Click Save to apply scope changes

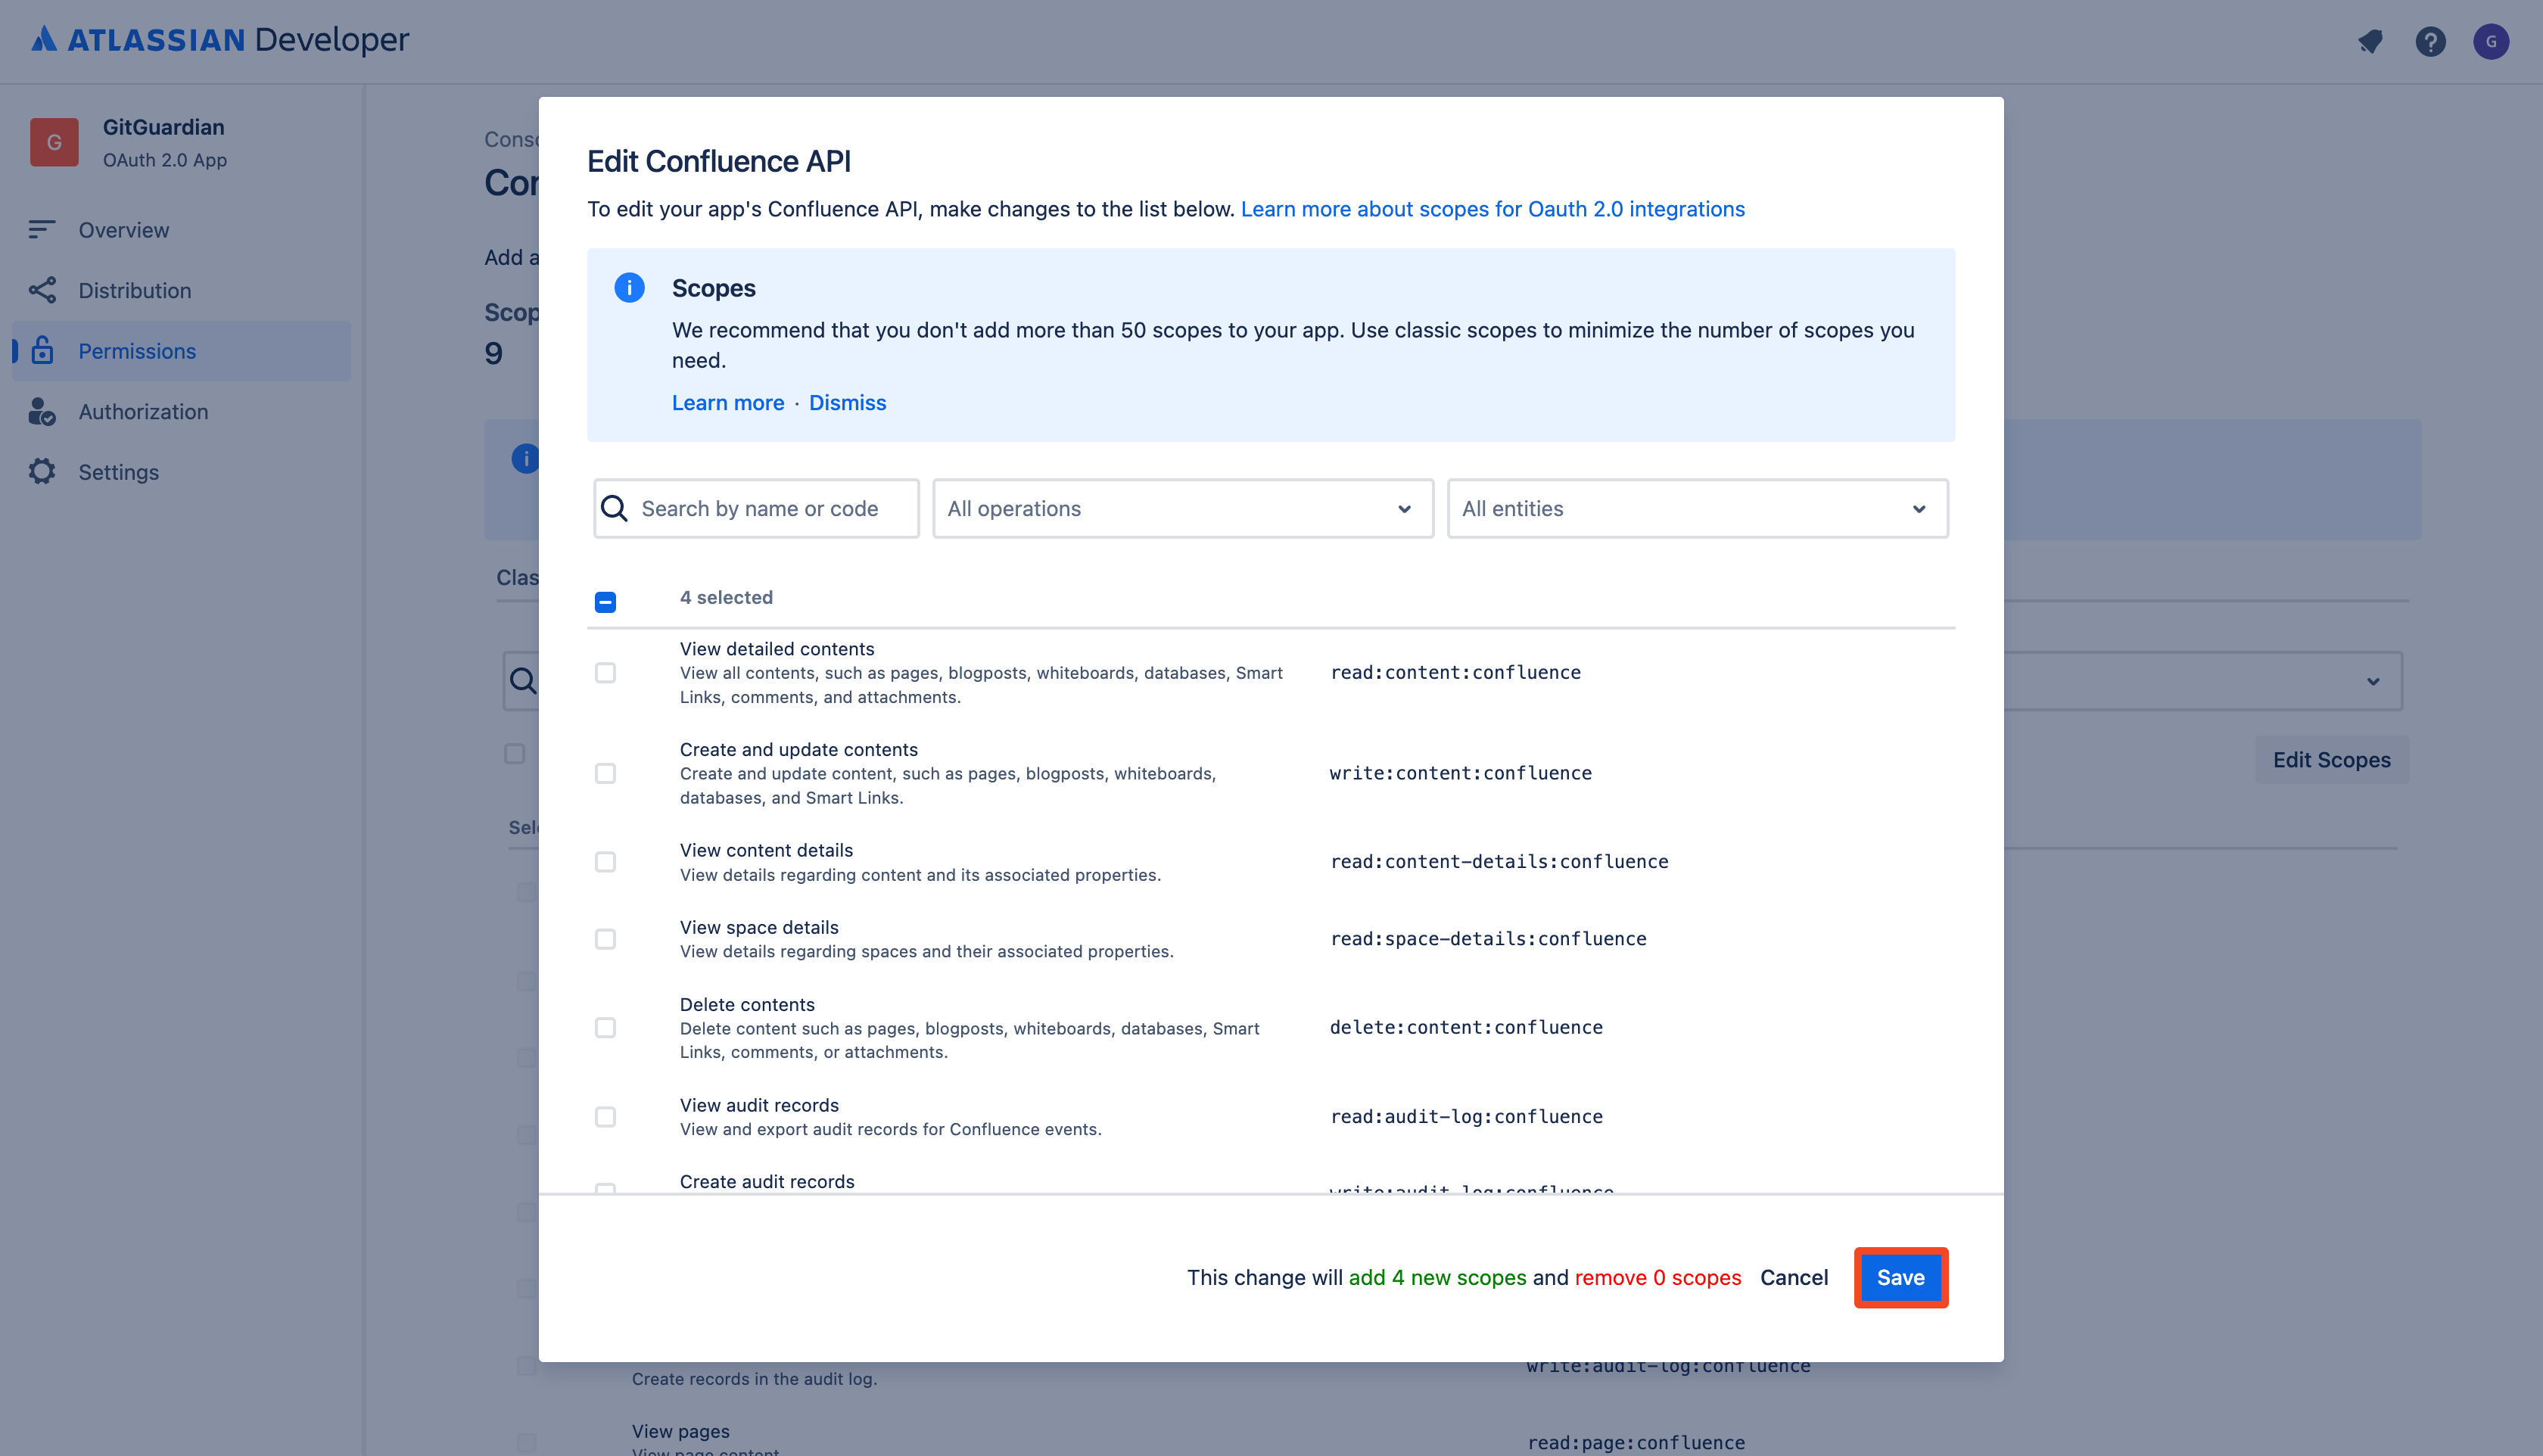(1900, 1277)
